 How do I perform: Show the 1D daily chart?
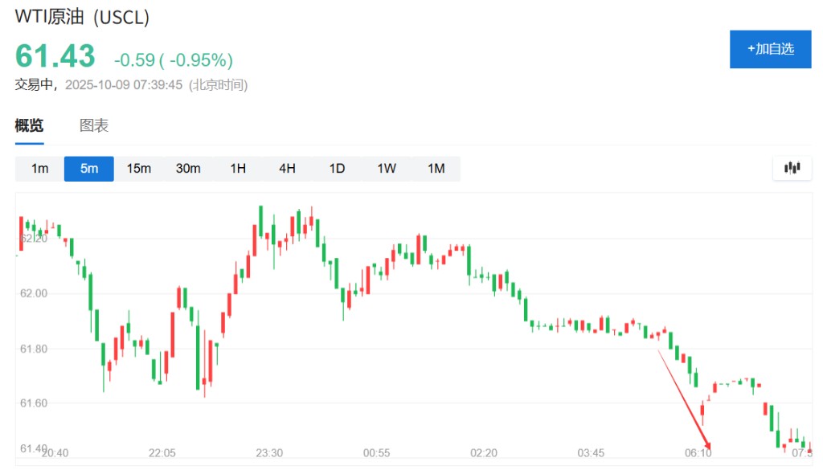[x=337, y=169]
